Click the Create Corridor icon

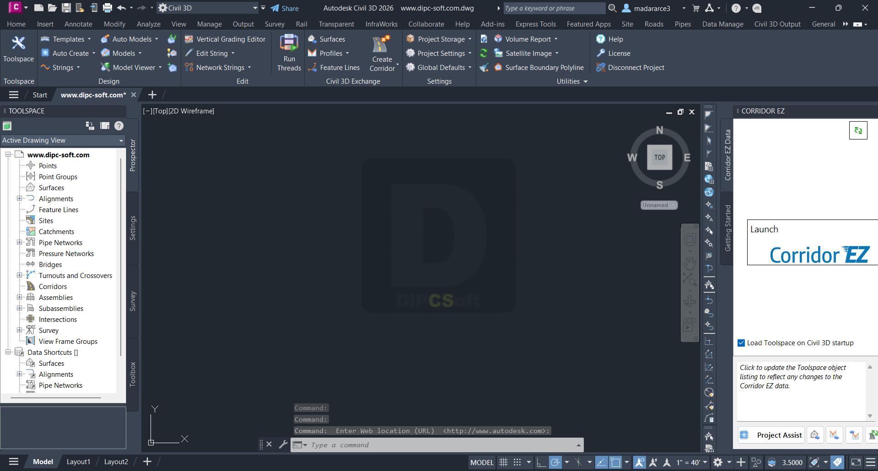coord(382,44)
